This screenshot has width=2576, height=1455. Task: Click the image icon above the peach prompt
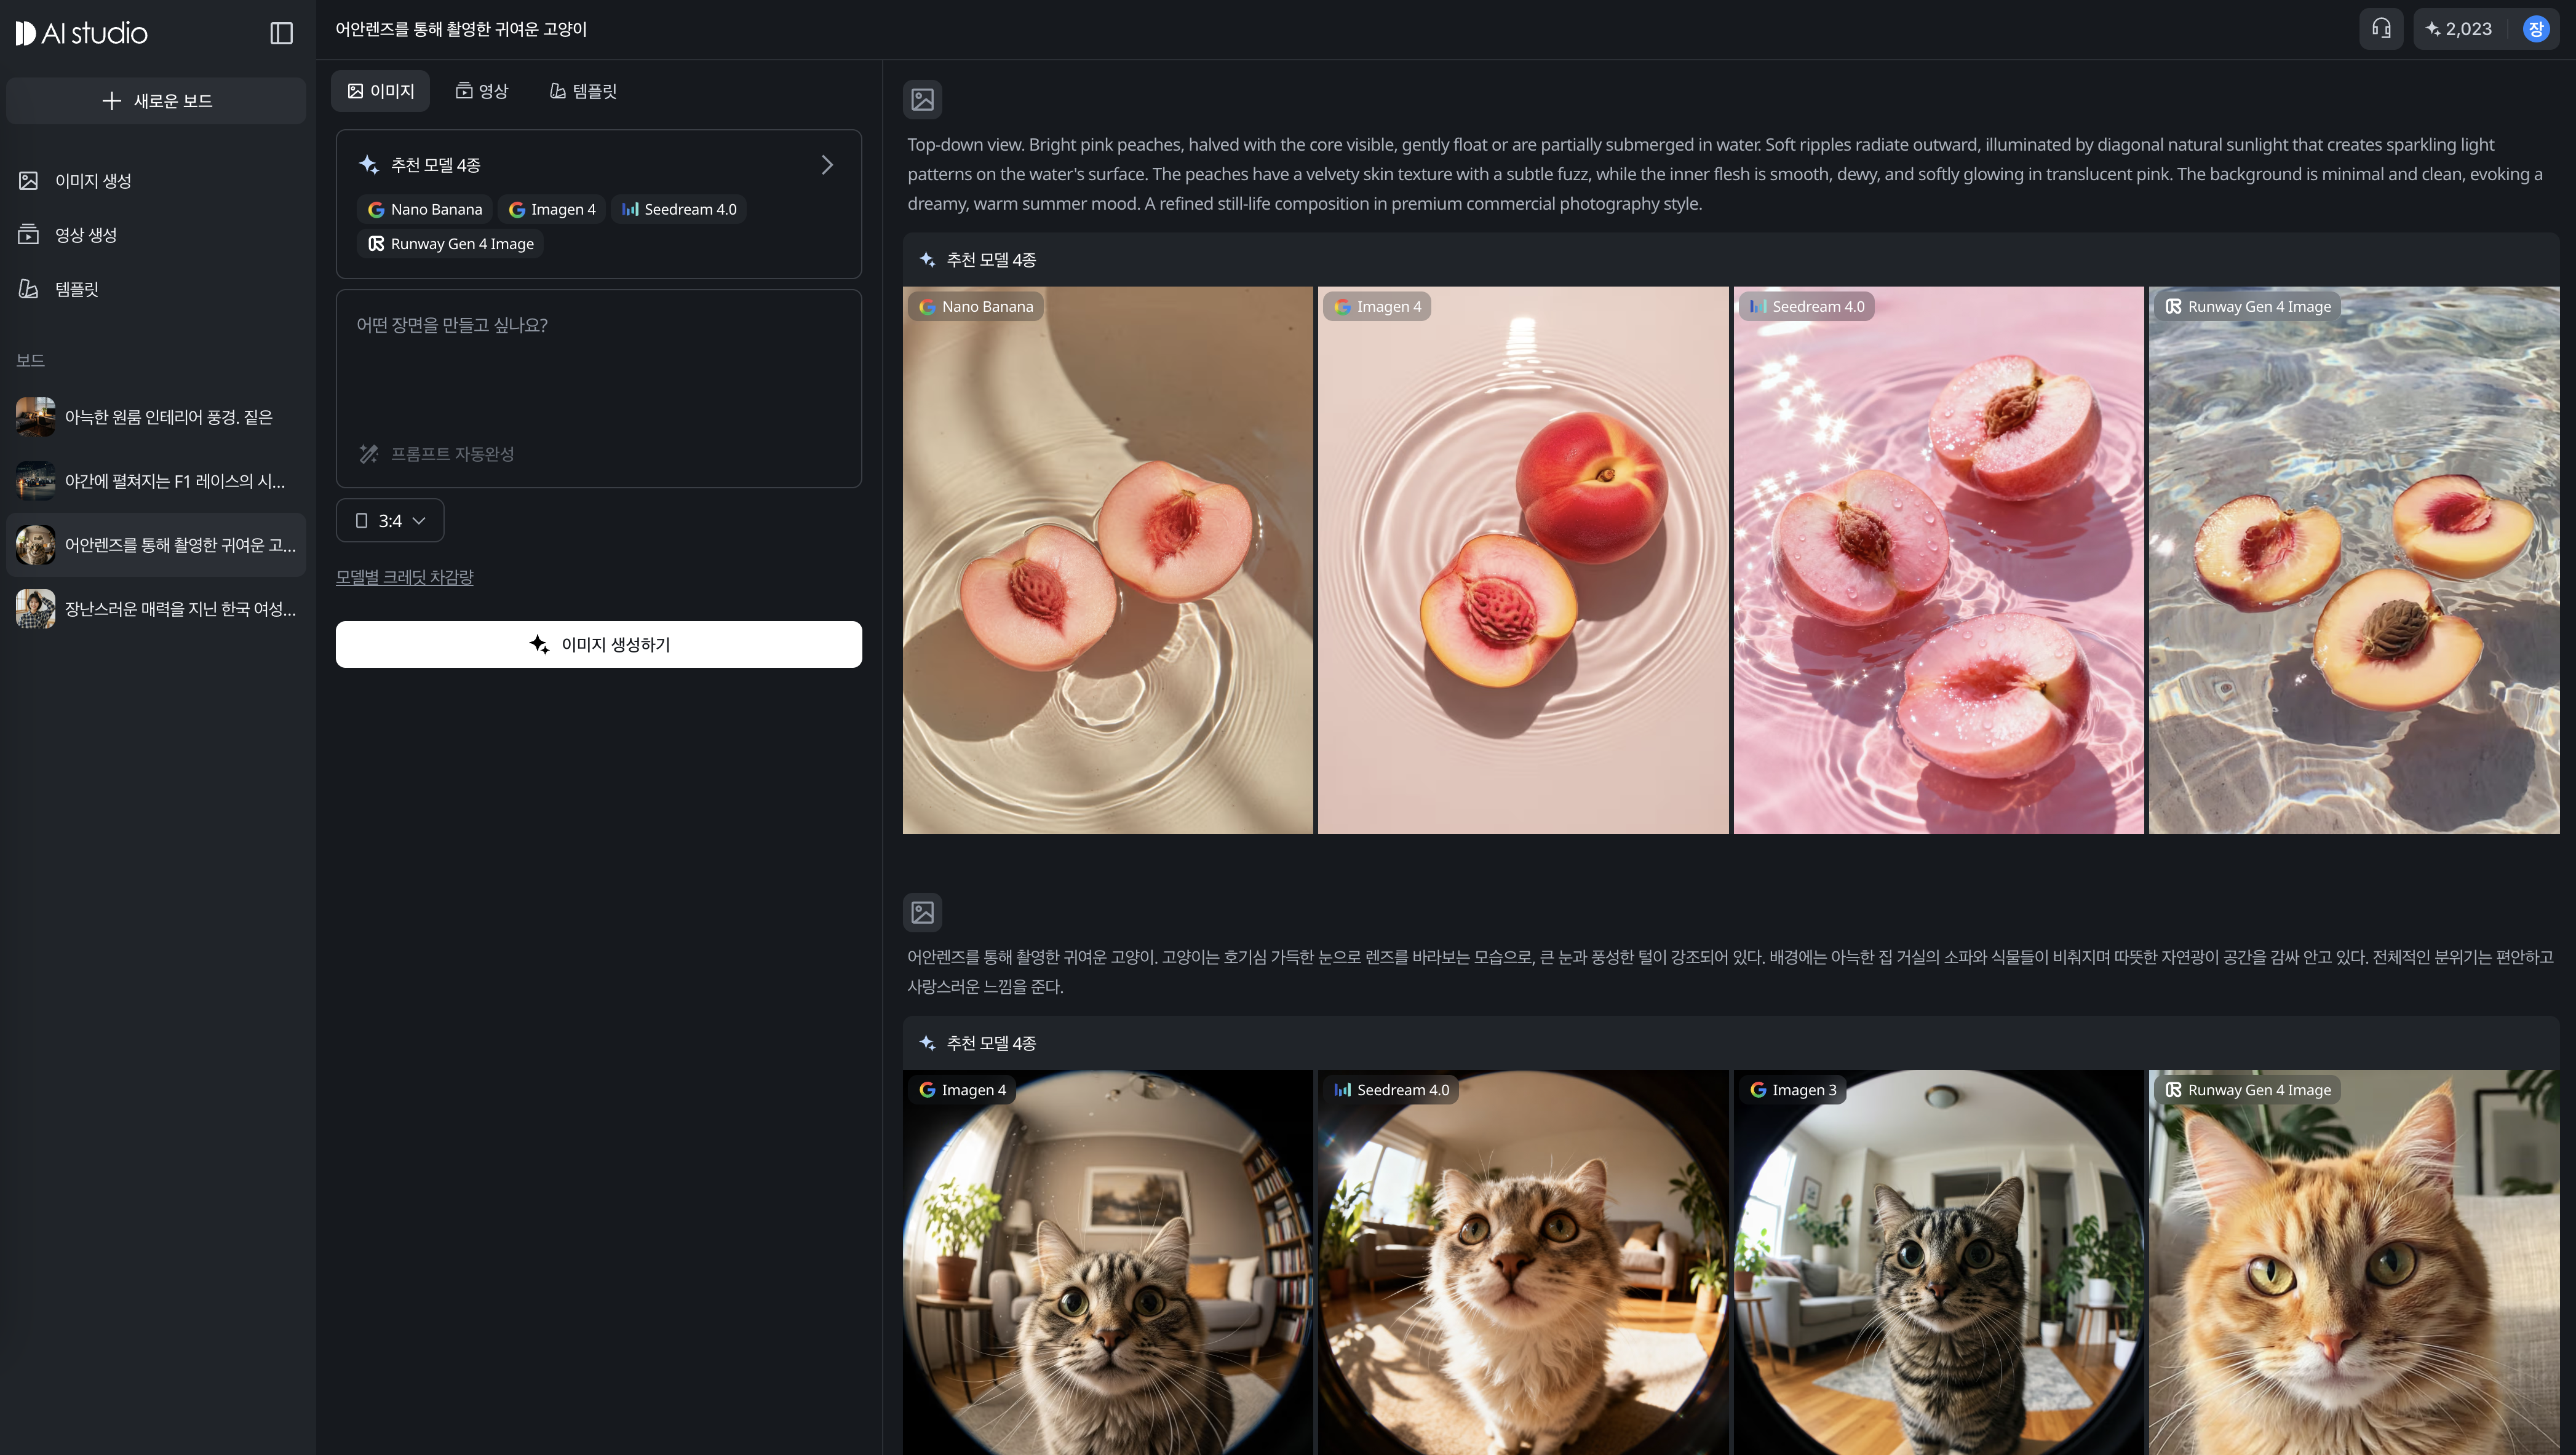(x=922, y=99)
